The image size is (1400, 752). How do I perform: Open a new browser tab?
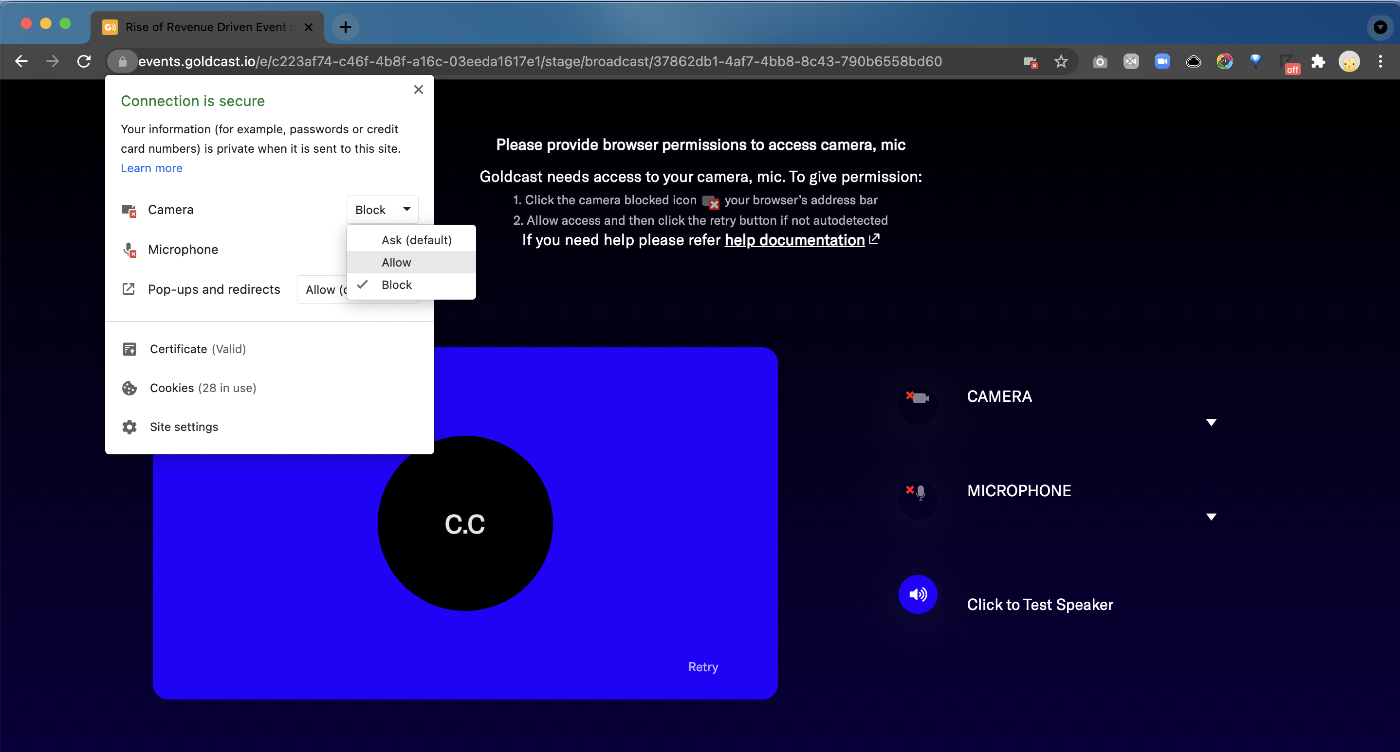point(345,27)
